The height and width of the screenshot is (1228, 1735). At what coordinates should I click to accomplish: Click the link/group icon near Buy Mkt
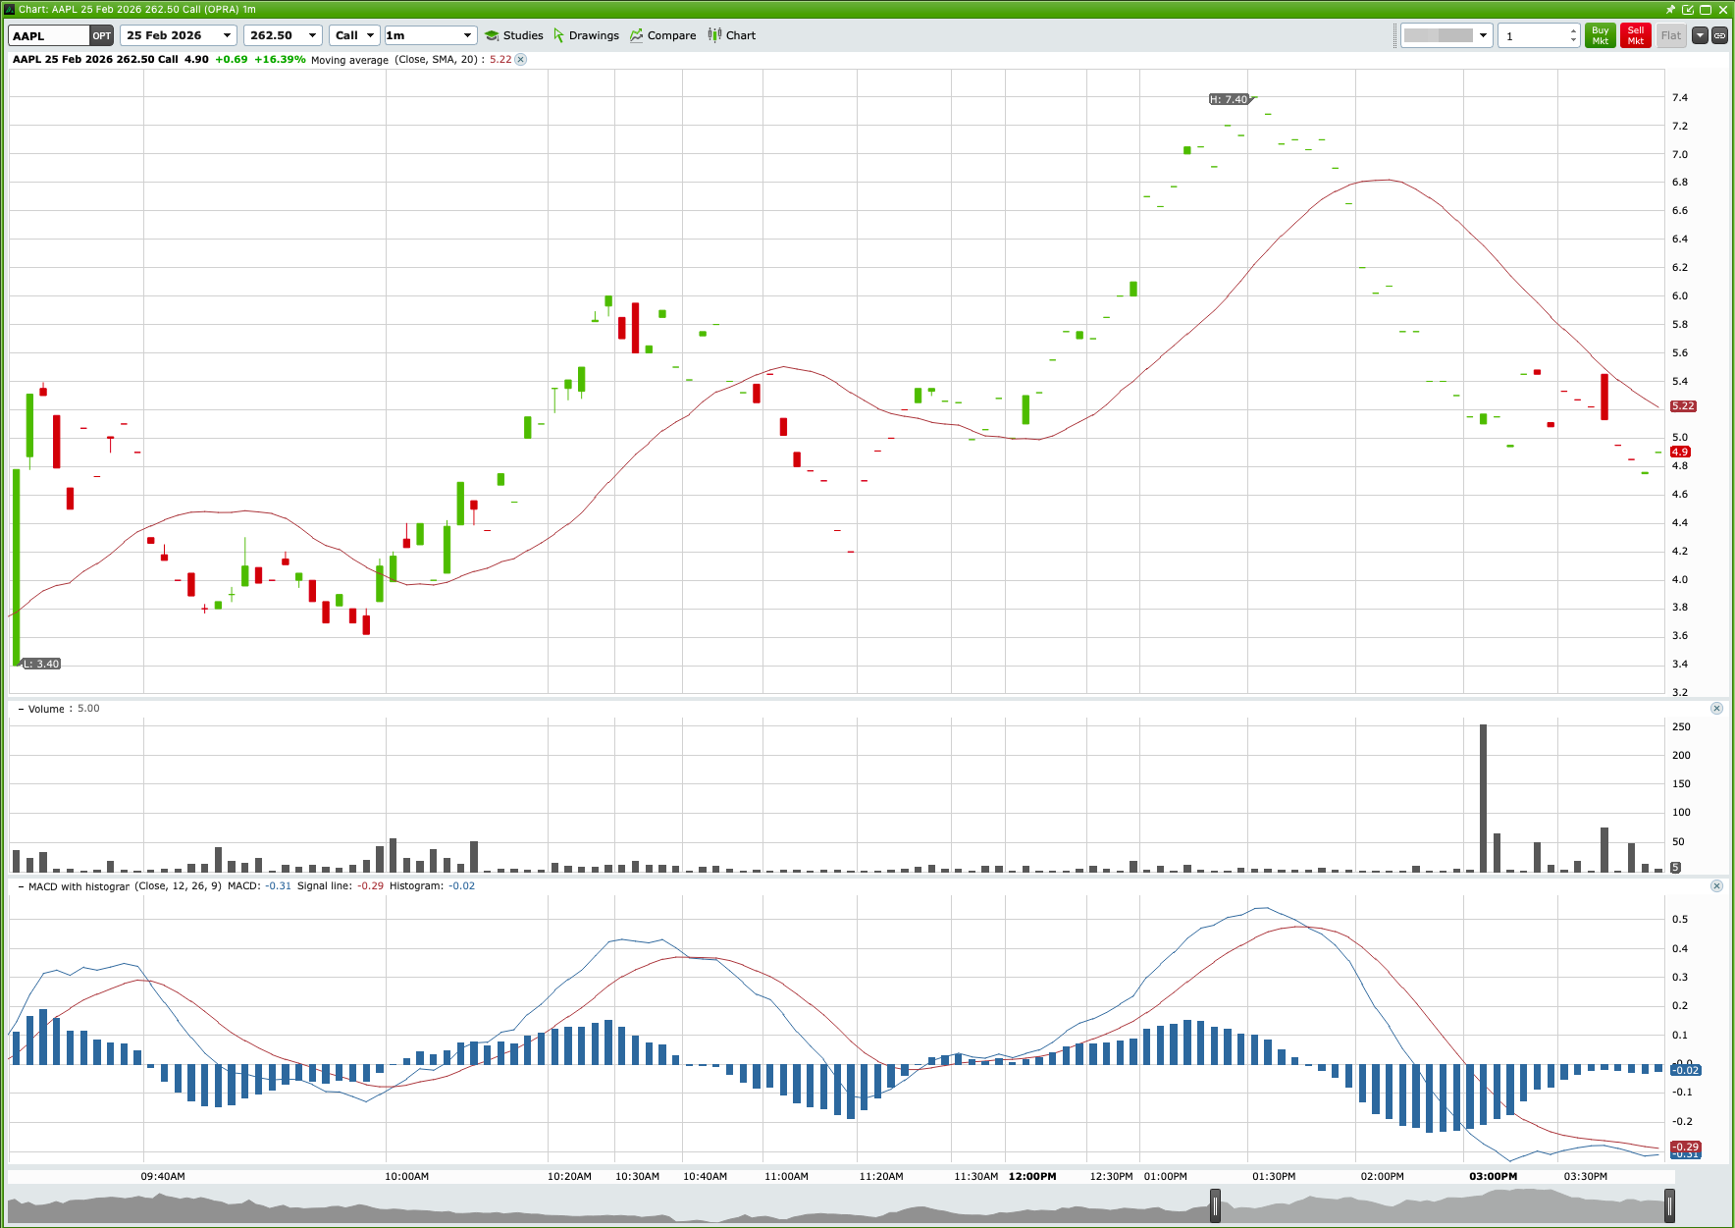coord(1720,34)
